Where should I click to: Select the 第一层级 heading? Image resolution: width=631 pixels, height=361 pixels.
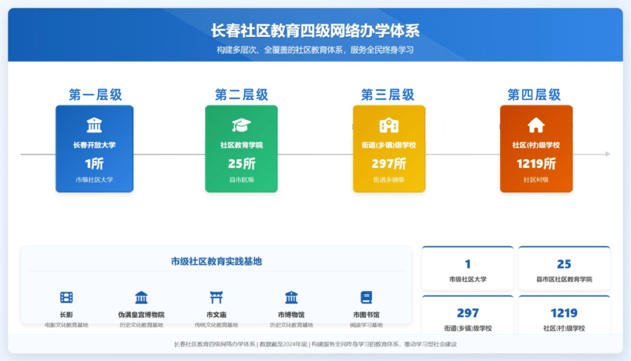pos(95,94)
